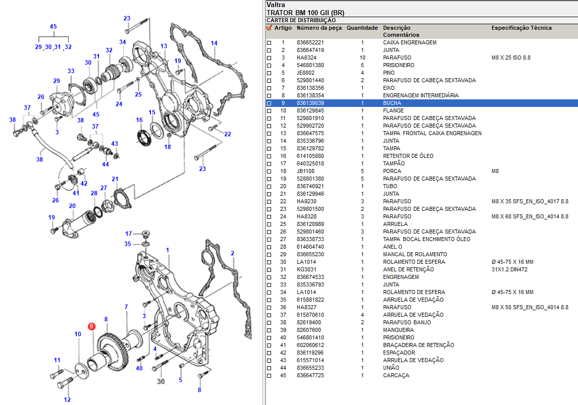The height and width of the screenshot is (405, 578).
Task: Click callout 21 near the gasket
Action: (115, 179)
